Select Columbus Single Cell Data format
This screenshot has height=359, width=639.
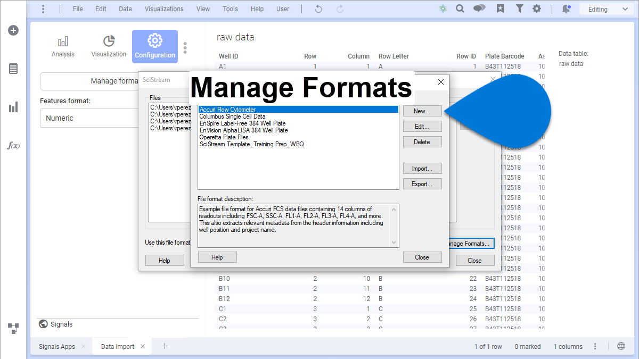point(298,116)
